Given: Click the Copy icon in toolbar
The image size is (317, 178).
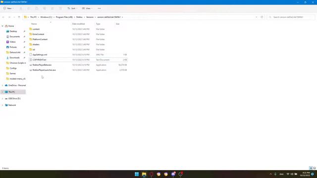Looking at the screenshot, I should pyautogui.click(x=29, y=8).
